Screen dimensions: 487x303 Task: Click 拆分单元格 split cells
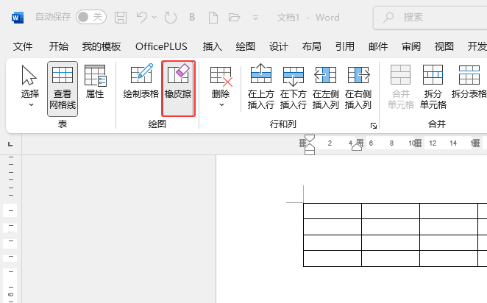tap(433, 87)
